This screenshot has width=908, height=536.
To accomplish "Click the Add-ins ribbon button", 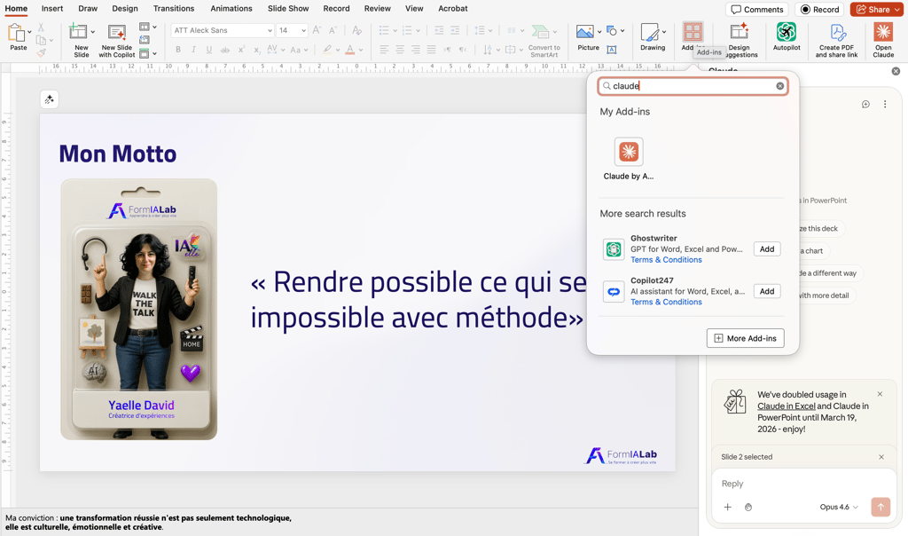I will point(693,35).
